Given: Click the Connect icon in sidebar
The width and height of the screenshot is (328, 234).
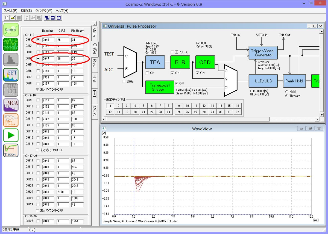Looking at the screenshot, I should (11, 30).
